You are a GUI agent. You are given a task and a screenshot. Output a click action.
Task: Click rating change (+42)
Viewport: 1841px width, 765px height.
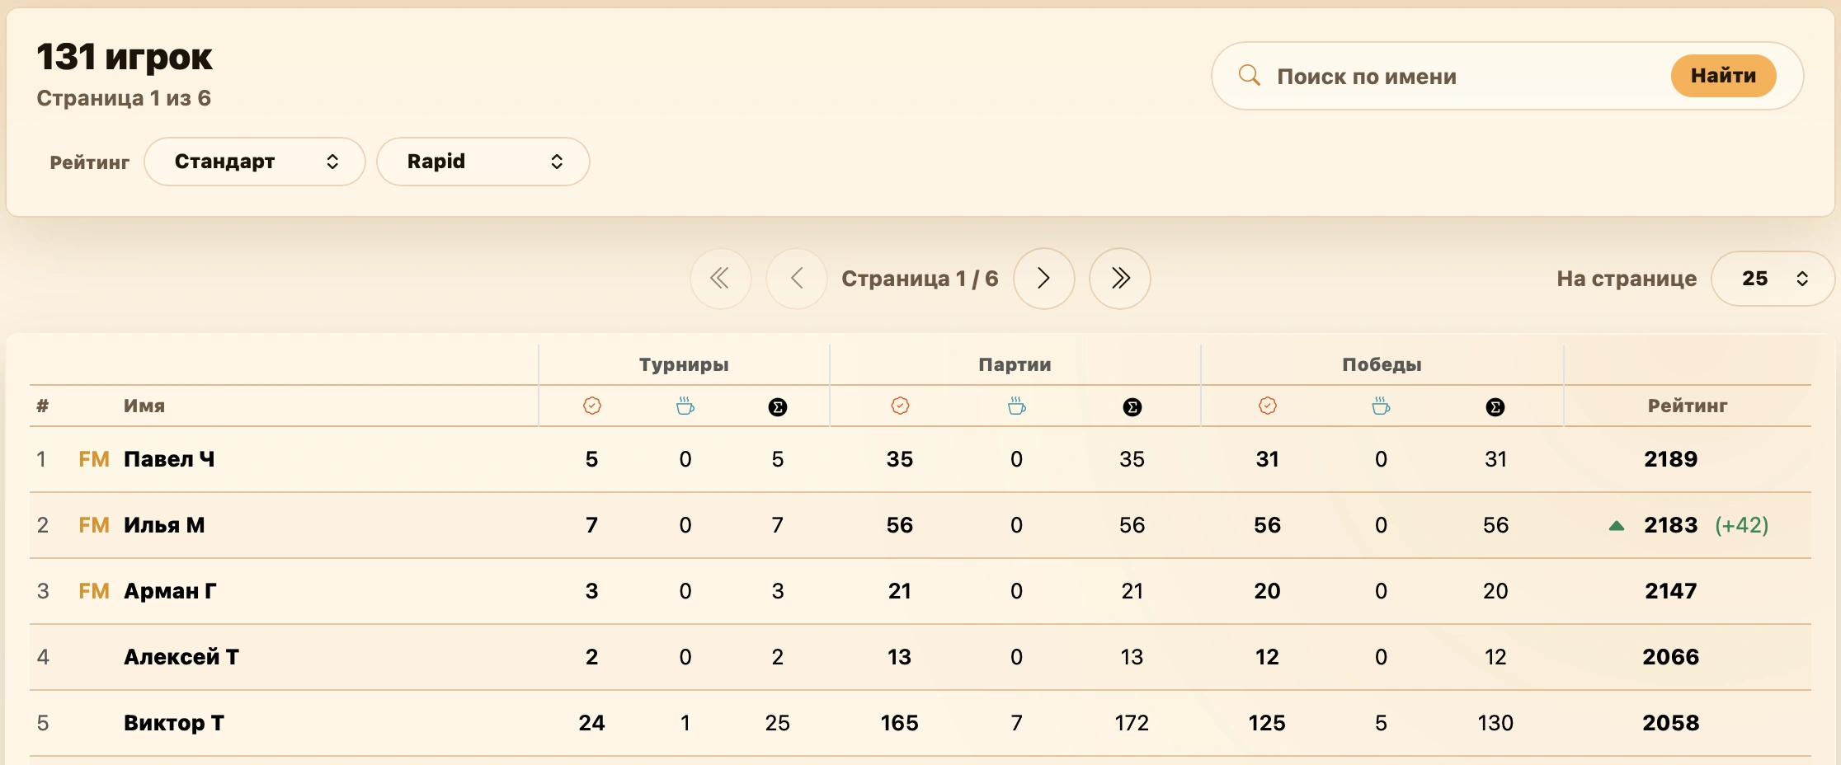(1742, 525)
